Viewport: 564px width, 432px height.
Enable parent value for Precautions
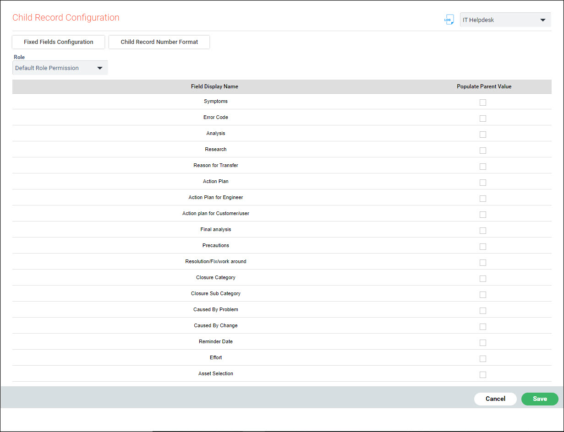pos(482,246)
